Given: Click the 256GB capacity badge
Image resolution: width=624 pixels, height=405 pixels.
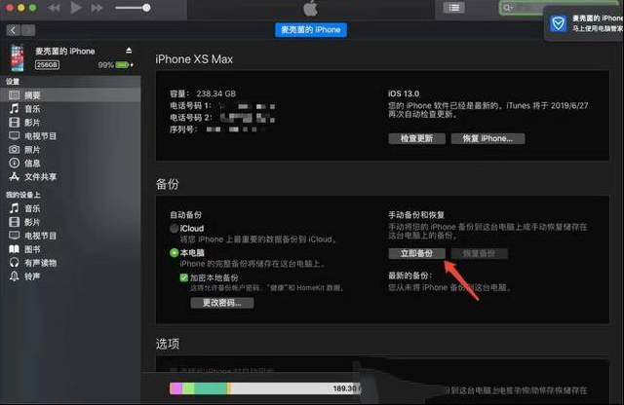Looking at the screenshot, I should pos(47,65).
